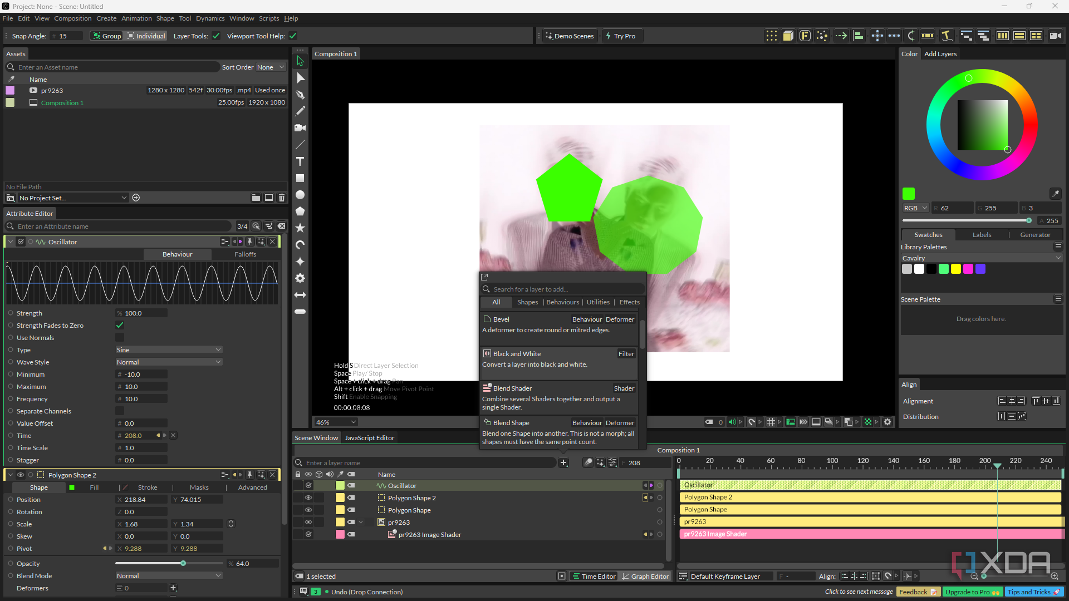Open the Dynamics menu
This screenshot has width=1069, height=601.
click(210, 18)
